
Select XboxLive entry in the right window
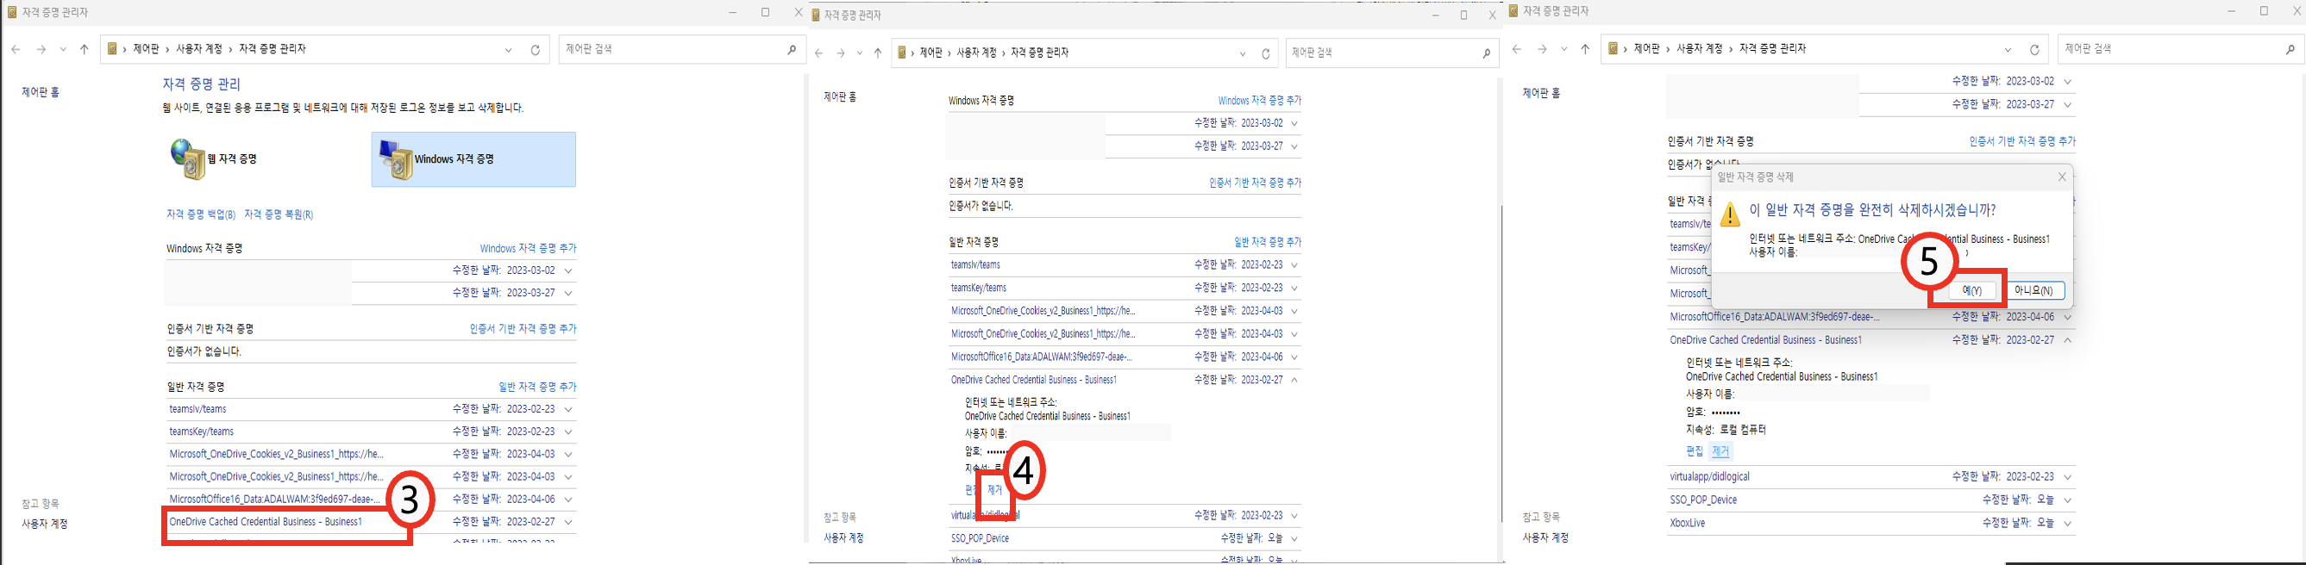[1688, 524]
